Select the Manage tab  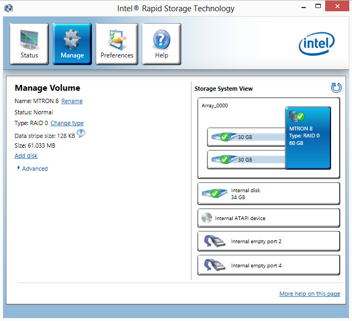73,44
